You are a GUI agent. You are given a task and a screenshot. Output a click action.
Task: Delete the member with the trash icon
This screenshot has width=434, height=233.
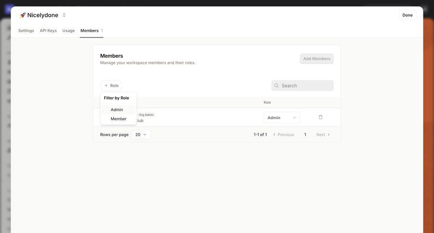tap(321, 117)
